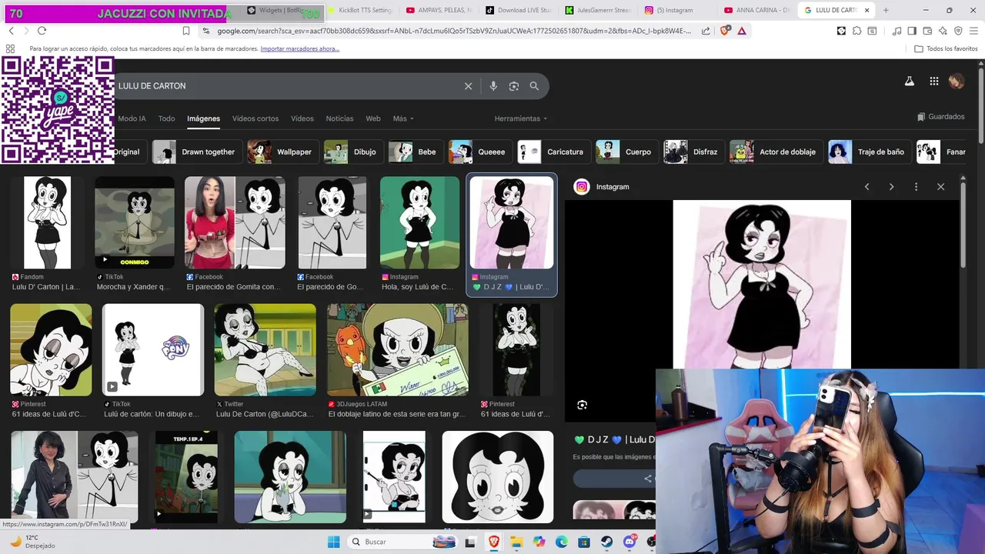The image size is (985, 554).
Task: Open Microsoft Edge from taskbar
Action: point(562,542)
